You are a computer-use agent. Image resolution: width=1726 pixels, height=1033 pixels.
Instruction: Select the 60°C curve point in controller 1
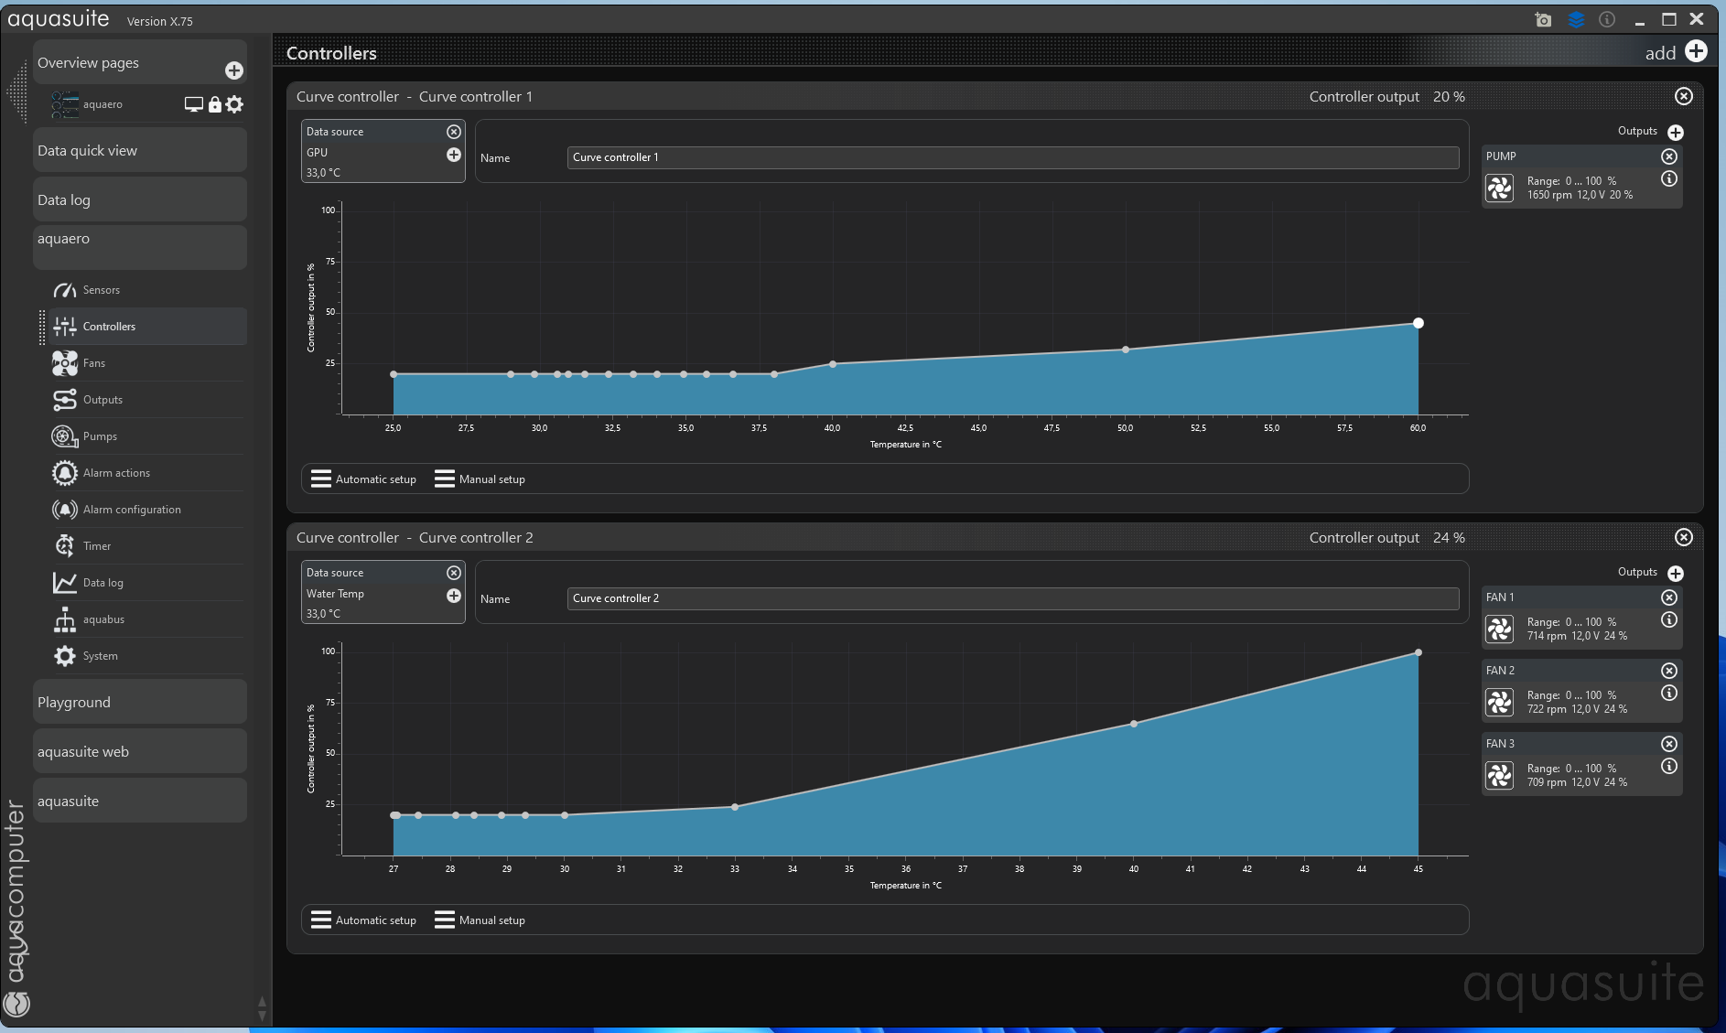(1418, 323)
